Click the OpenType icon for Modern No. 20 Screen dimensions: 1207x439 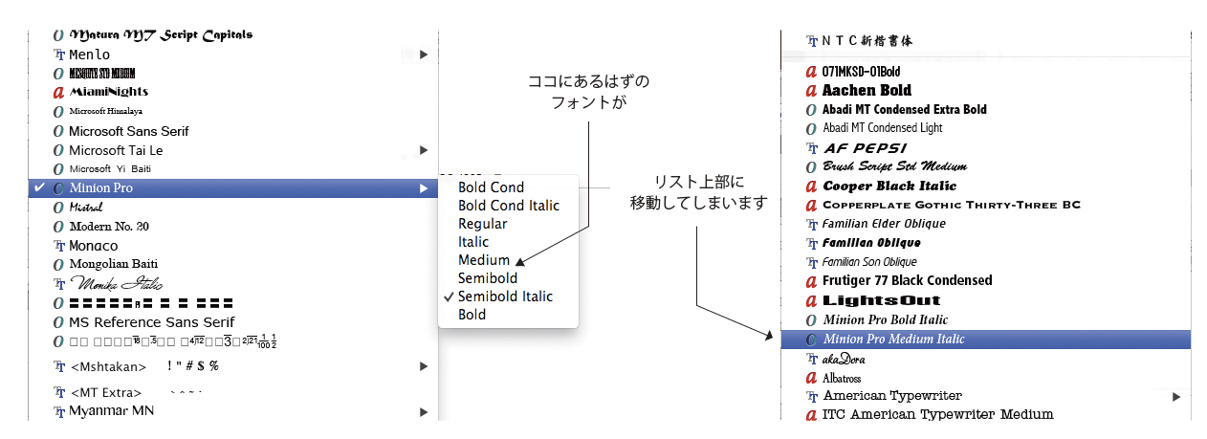pos(59,227)
